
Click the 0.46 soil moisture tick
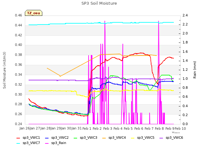(x=19, y=16)
